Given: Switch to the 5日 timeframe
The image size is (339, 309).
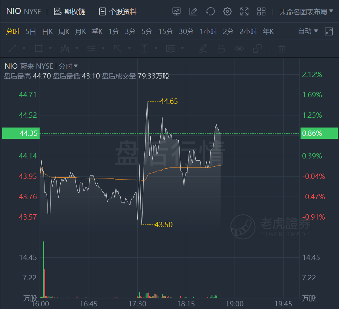Looking at the screenshot, I should click(31, 32).
